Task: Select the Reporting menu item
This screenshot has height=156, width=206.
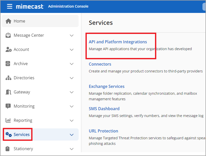Action: [x=23, y=120]
